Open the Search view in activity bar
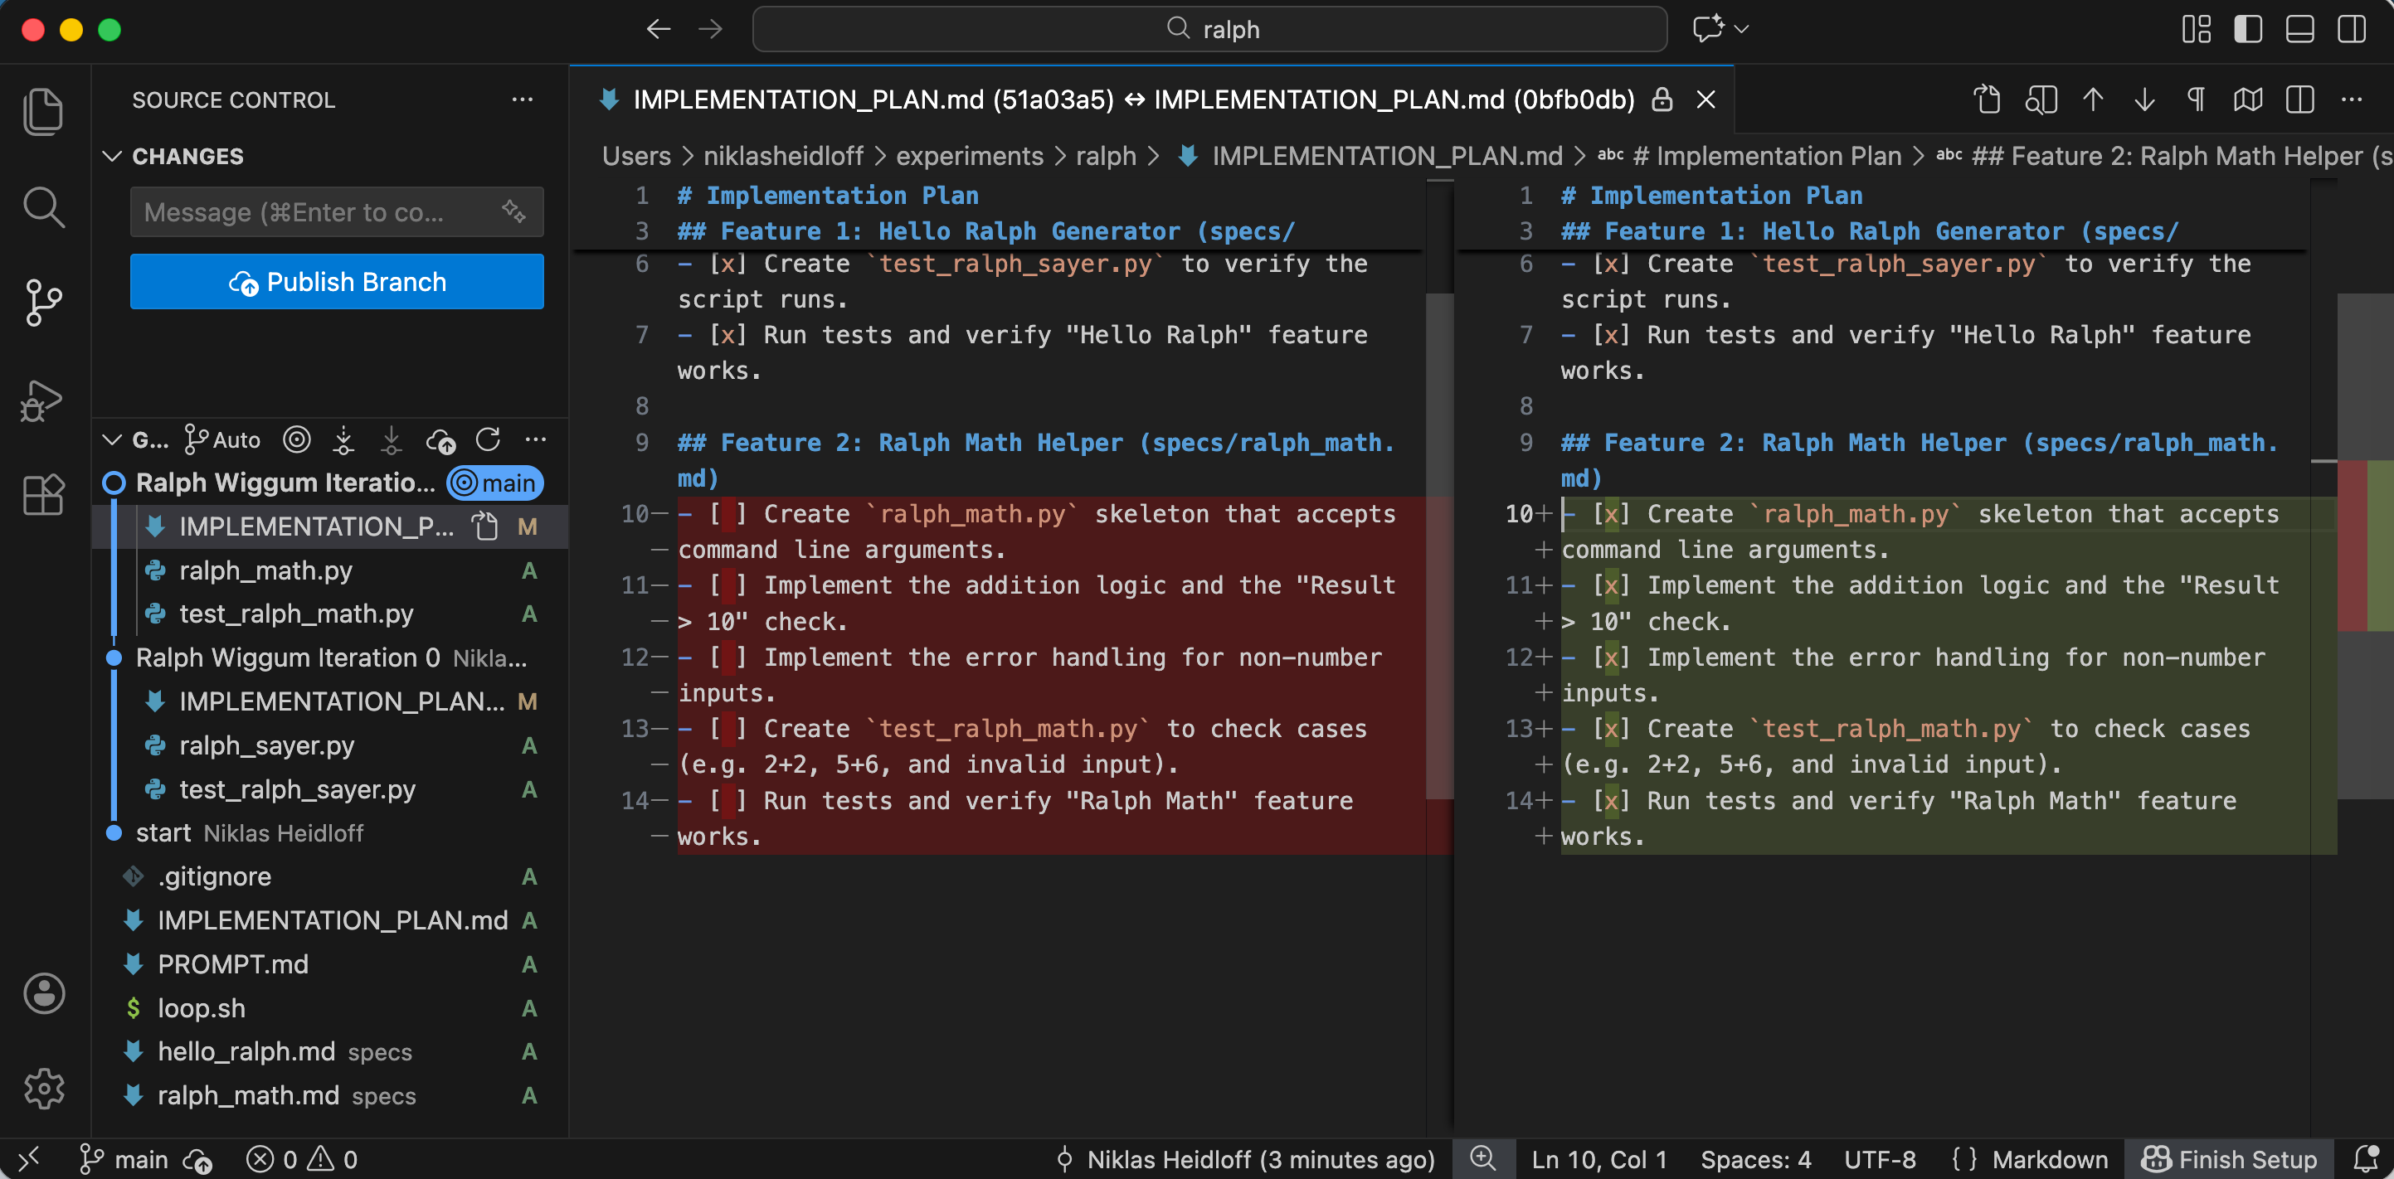Screen dimensions: 2394x1179 point(43,206)
